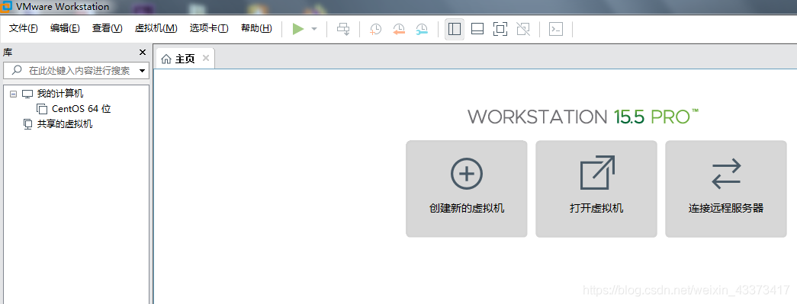This screenshot has height=304, width=797.
Task: Switch to the 主页 tab
Action: pyautogui.click(x=185, y=59)
